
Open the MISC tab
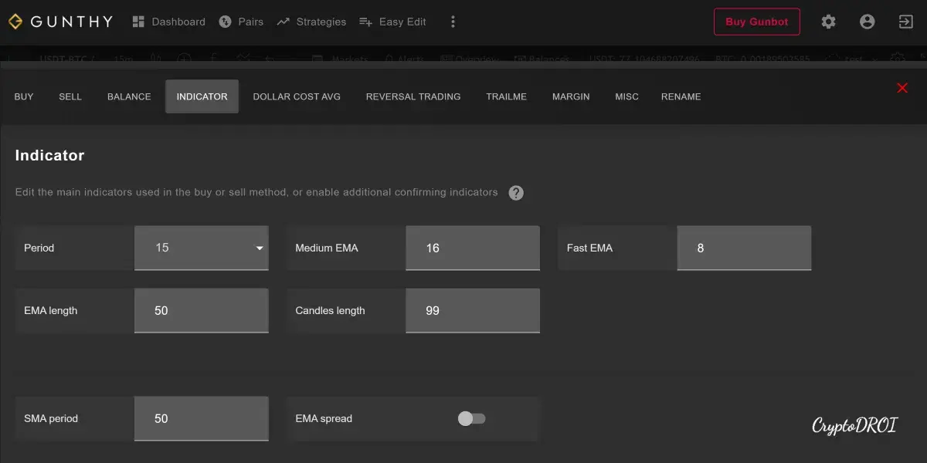point(626,96)
